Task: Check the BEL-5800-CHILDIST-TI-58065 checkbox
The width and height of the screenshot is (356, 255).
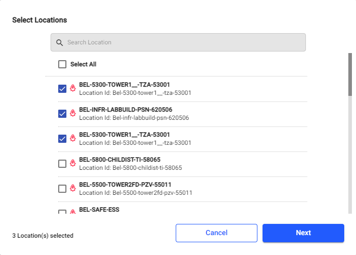Action: [62, 163]
